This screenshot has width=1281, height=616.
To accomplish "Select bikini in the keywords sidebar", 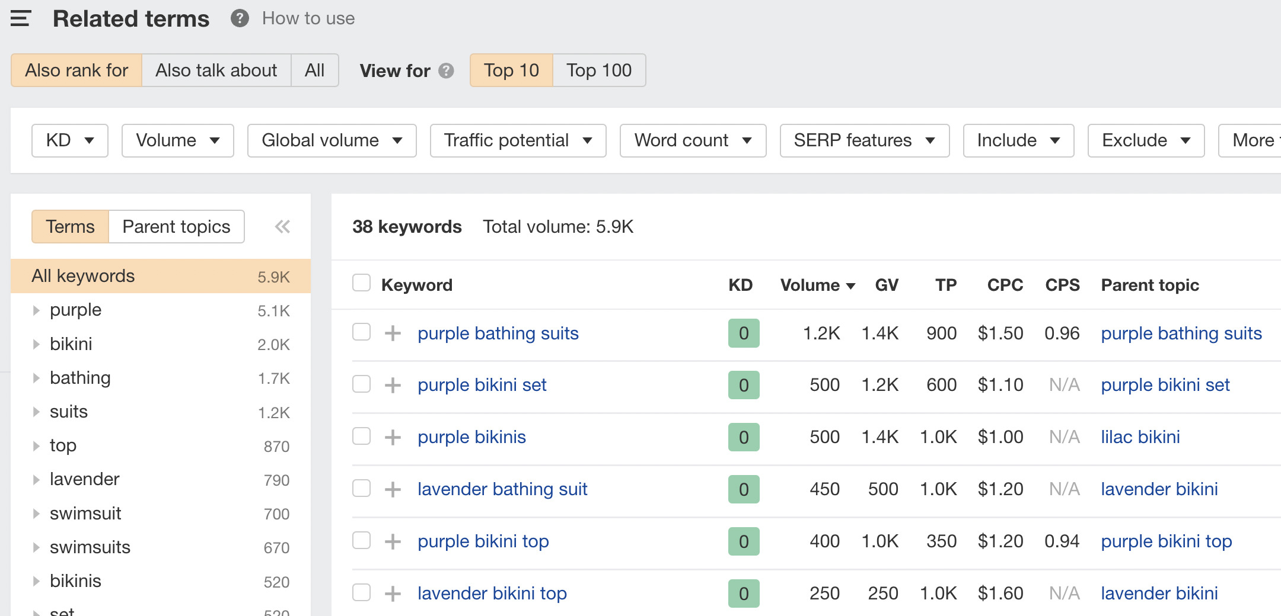I will coord(71,344).
